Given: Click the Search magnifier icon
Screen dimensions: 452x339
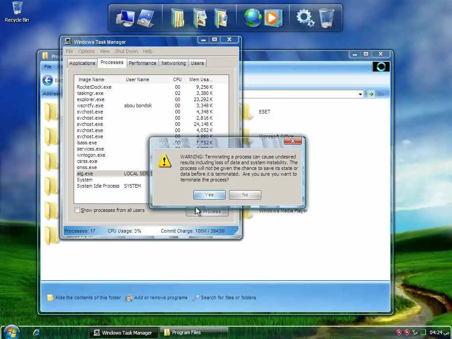Looking at the screenshot, I should pyautogui.click(x=196, y=298).
